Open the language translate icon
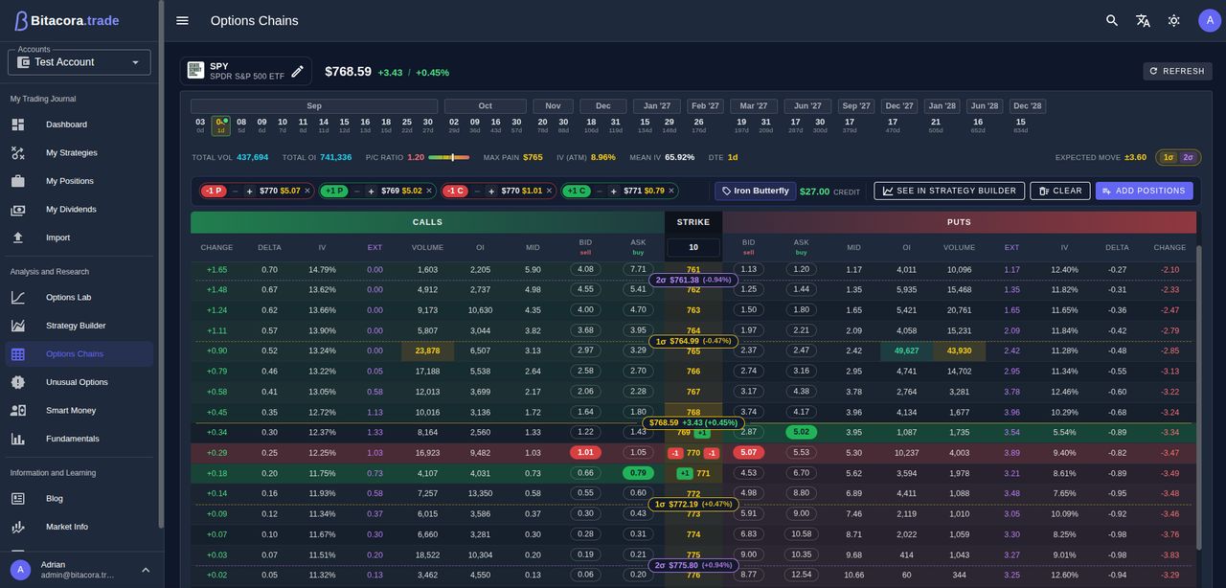This screenshot has height=588, width=1226. (1143, 20)
